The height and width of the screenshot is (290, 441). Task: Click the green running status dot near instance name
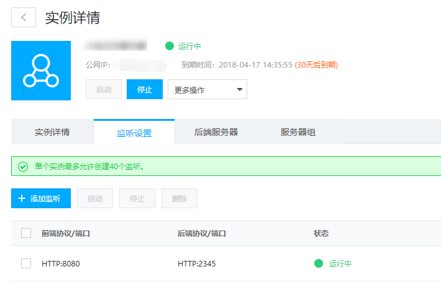170,46
